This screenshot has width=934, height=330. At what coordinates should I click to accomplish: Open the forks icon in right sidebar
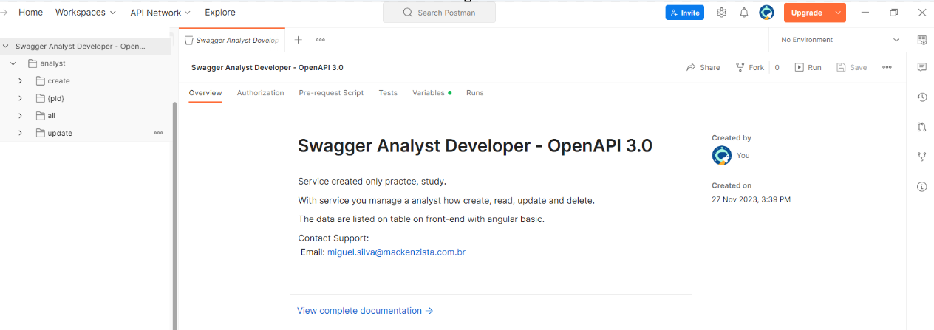[921, 157]
